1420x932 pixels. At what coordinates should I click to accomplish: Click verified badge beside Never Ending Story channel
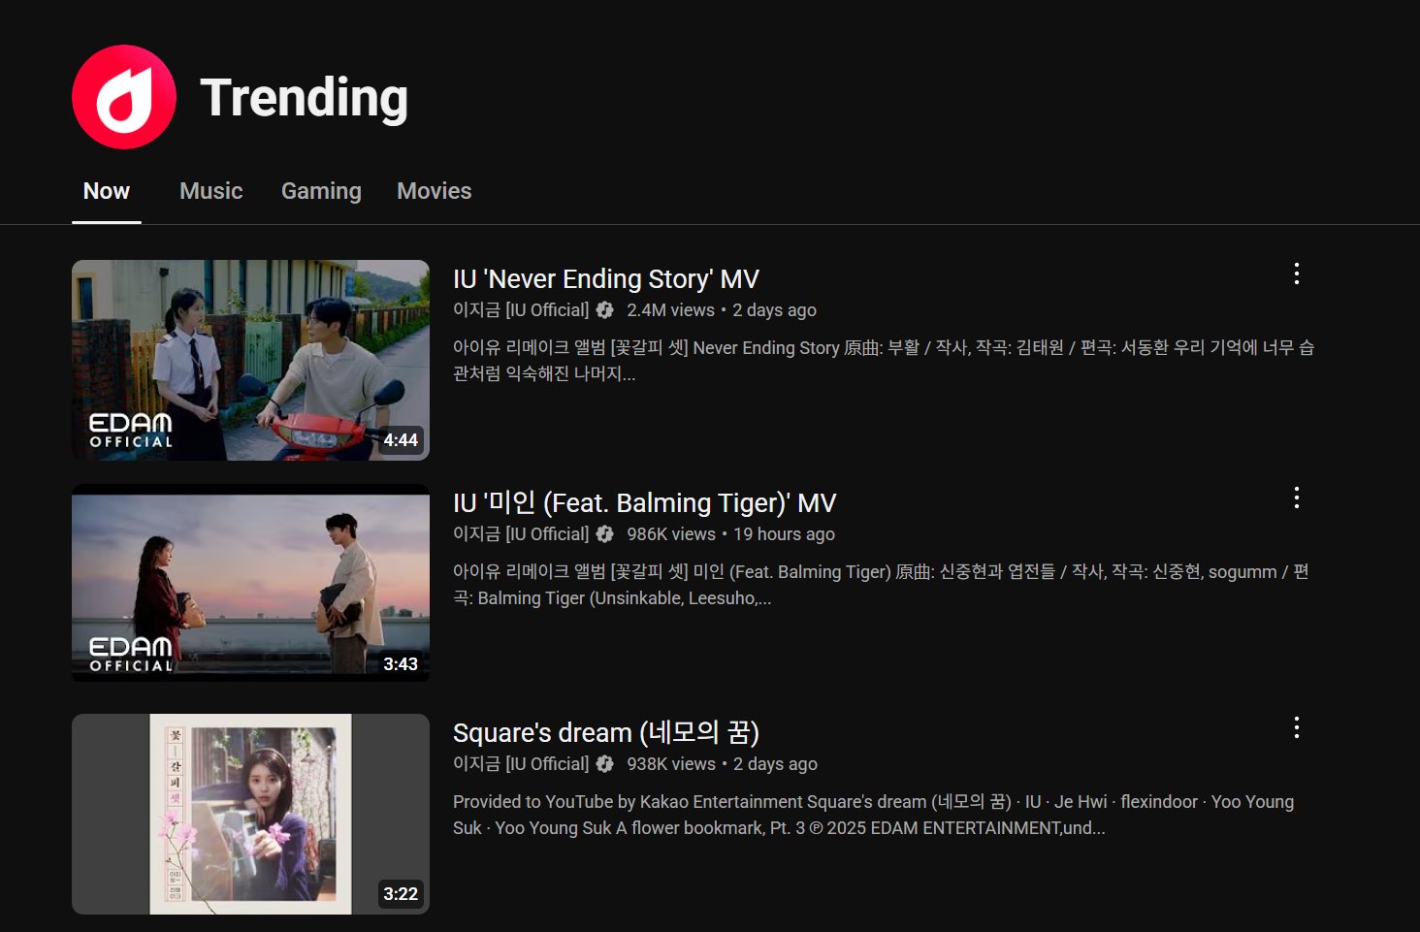click(x=605, y=310)
